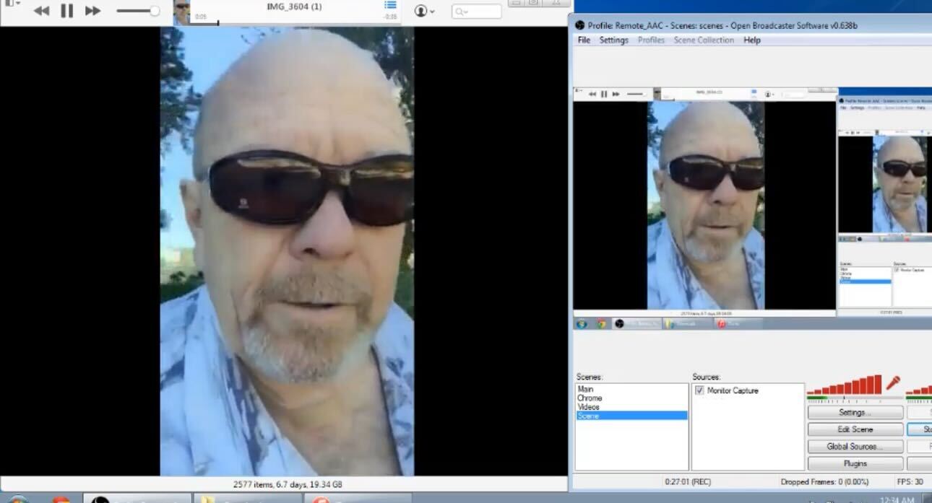This screenshot has height=503, width=932.
Task: Expand the iTunes search options magnifier dropdown
Action: 461,12
